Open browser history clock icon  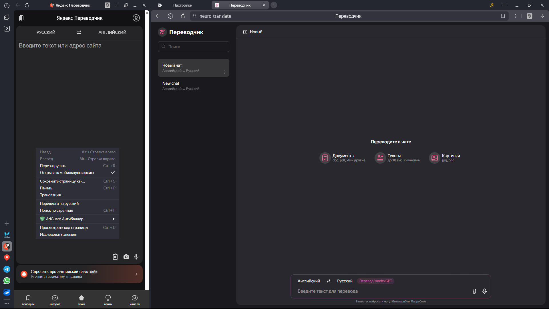click(7, 5)
